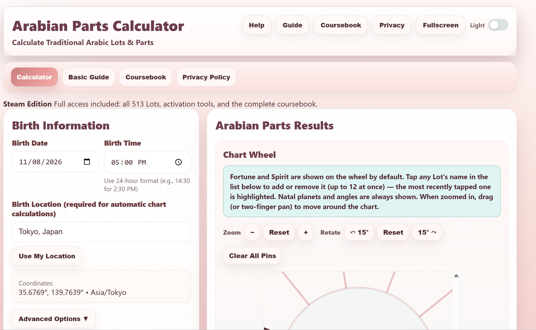This screenshot has width=536, height=330.
Task: Open the calendar picker in Birth Date
Action: (x=87, y=162)
